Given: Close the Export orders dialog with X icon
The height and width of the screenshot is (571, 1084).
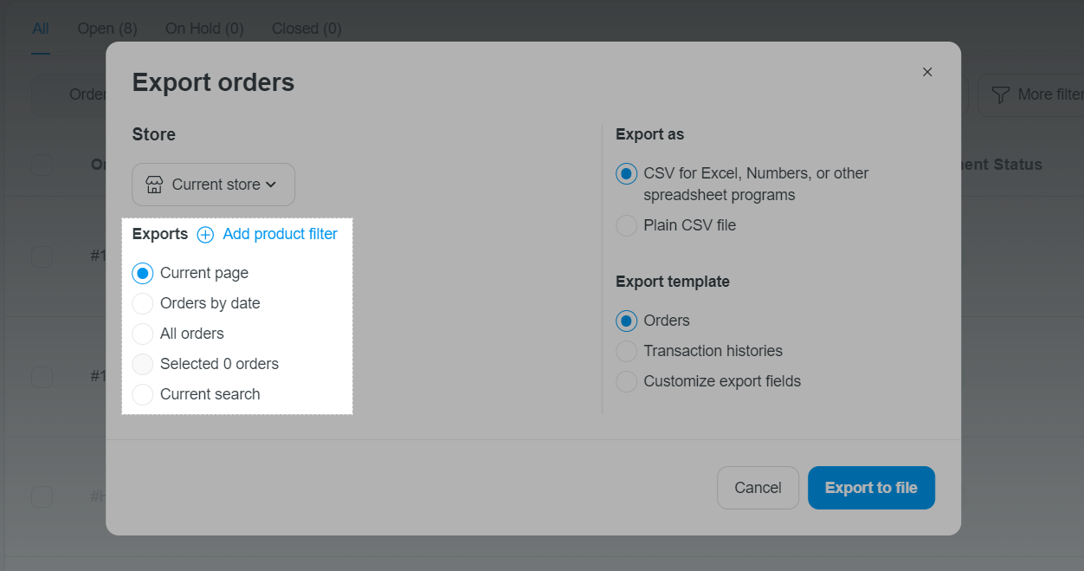Looking at the screenshot, I should click(x=927, y=72).
